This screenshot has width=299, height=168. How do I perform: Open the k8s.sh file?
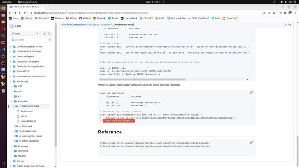tap(23, 116)
